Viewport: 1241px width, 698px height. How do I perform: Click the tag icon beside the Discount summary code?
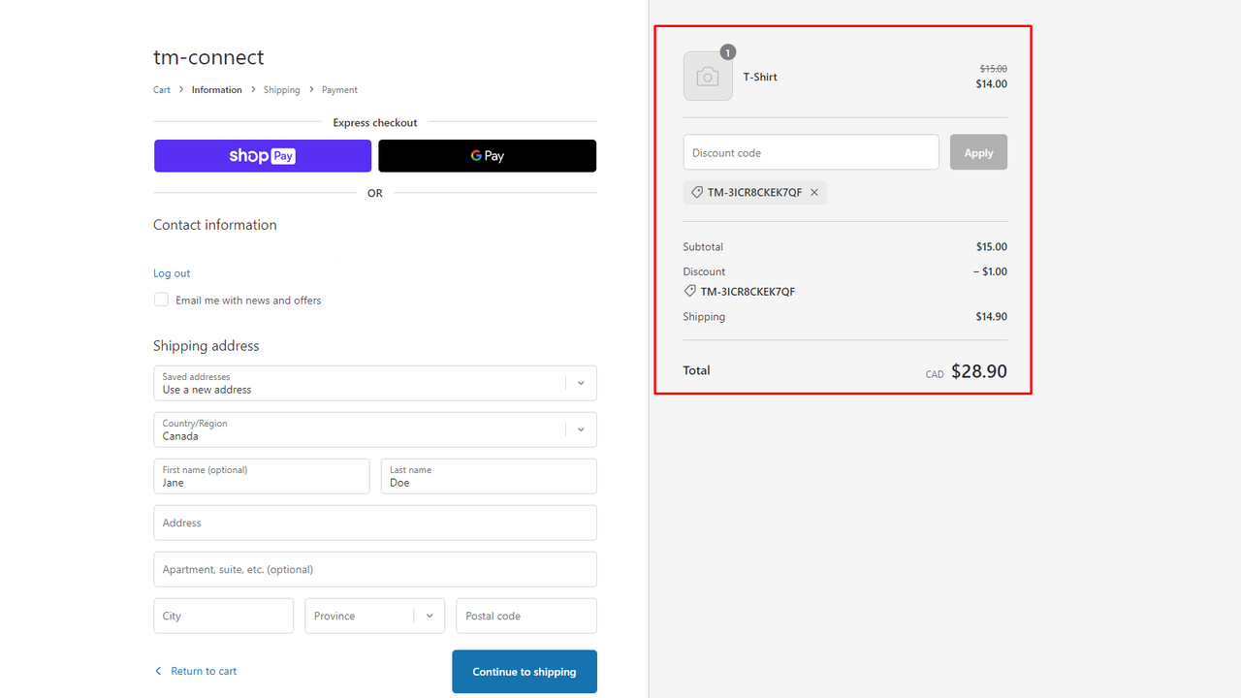coord(690,291)
